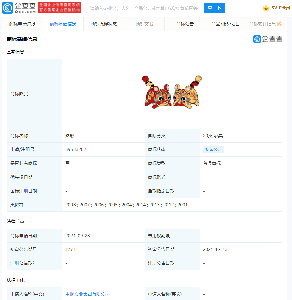Click the 企查查 brand name text
Image resolution: width=292 pixels, height=300 pixels.
tap(25, 6)
